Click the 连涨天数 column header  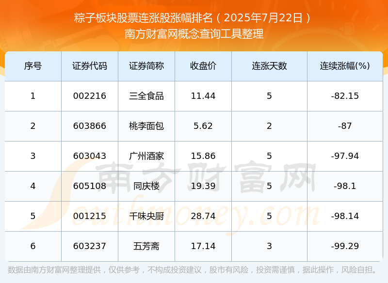pyautogui.click(x=269, y=66)
